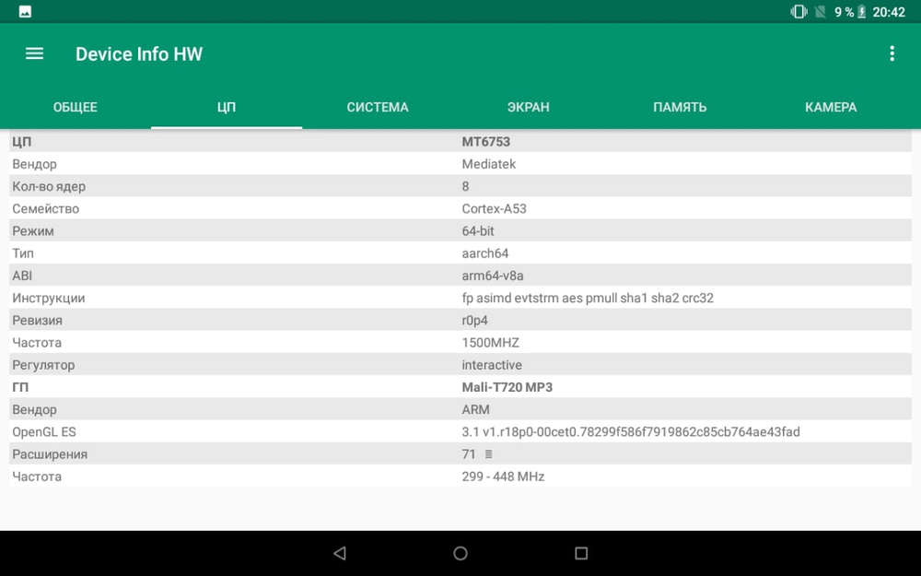Tap the MT6753 processor row
The width and height of the screenshot is (921, 576).
[460, 142]
